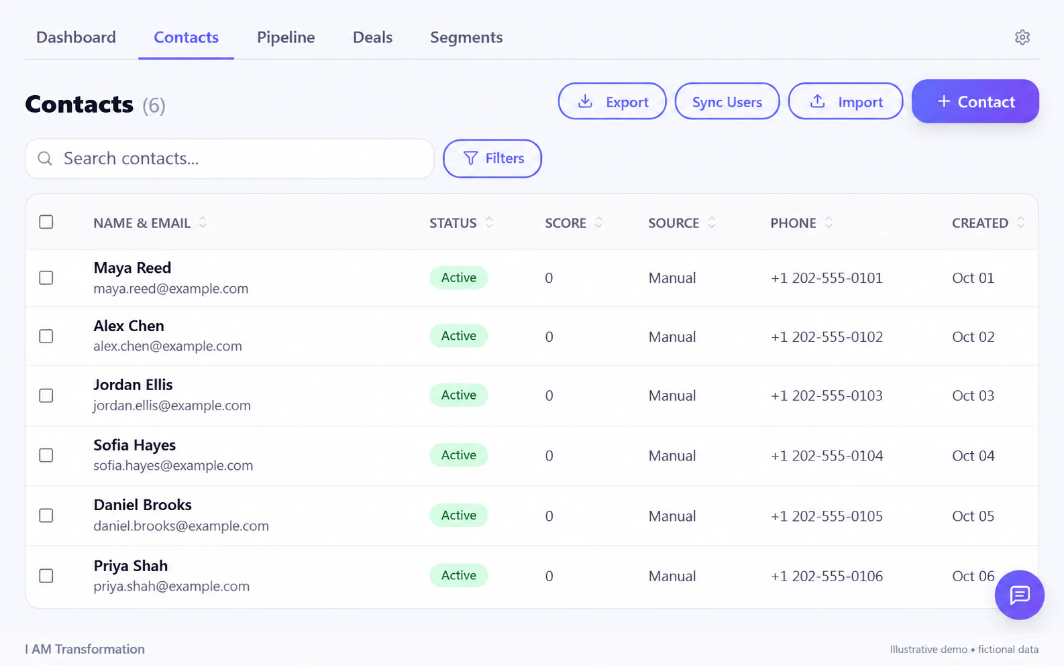The width and height of the screenshot is (1064, 665).
Task: Open the chat bubble widget
Action: tap(1019, 595)
